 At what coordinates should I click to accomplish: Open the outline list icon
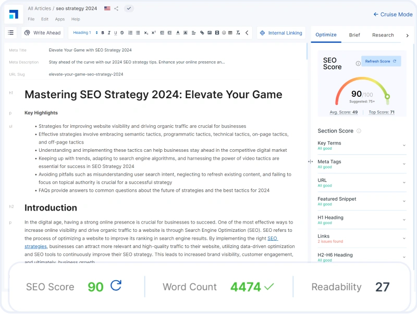11,33
